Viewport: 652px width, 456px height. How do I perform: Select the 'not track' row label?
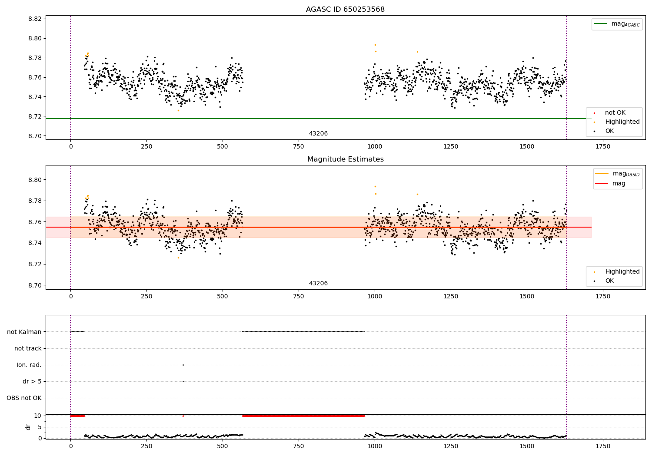coord(28,348)
